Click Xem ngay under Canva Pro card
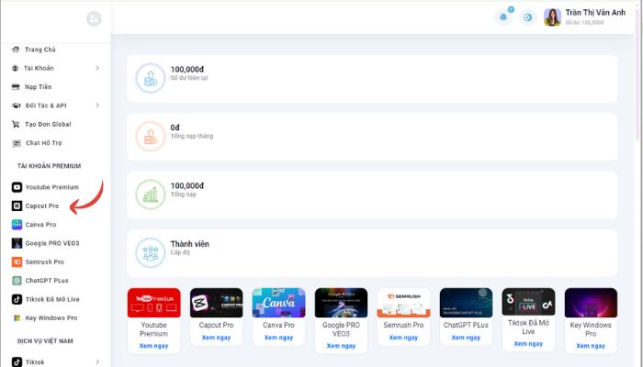The height and width of the screenshot is (367, 643). pos(278,338)
